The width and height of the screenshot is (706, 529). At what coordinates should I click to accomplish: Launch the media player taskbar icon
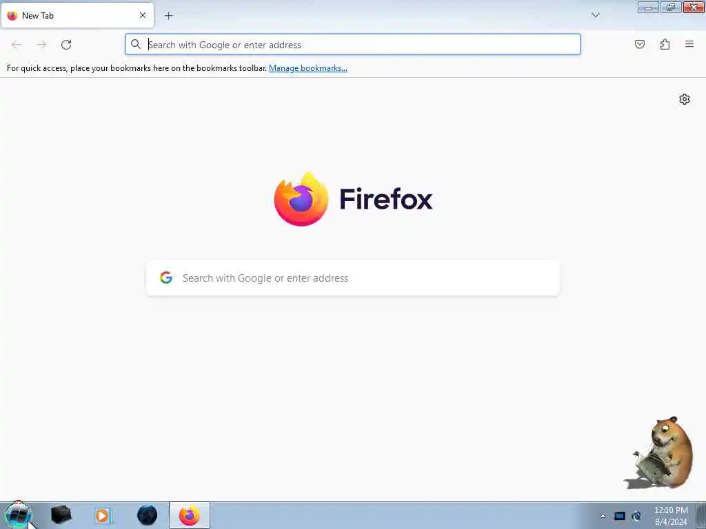pos(103,515)
